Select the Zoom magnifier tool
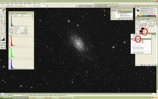This screenshot has height=99, width=158. click(x=4, y=35)
